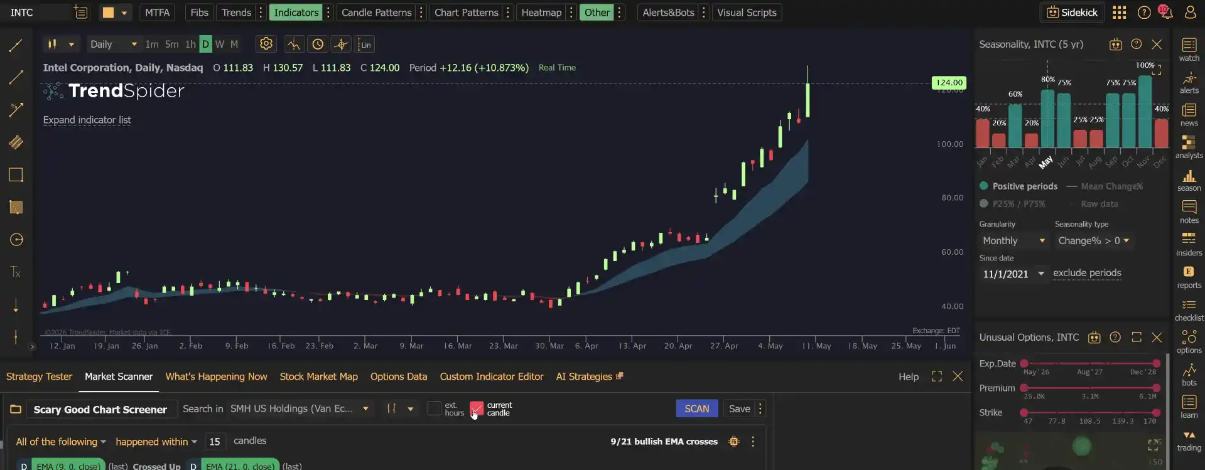Enable the ext. hours checkbox
Viewport: 1205px width, 470px height.
(434, 409)
